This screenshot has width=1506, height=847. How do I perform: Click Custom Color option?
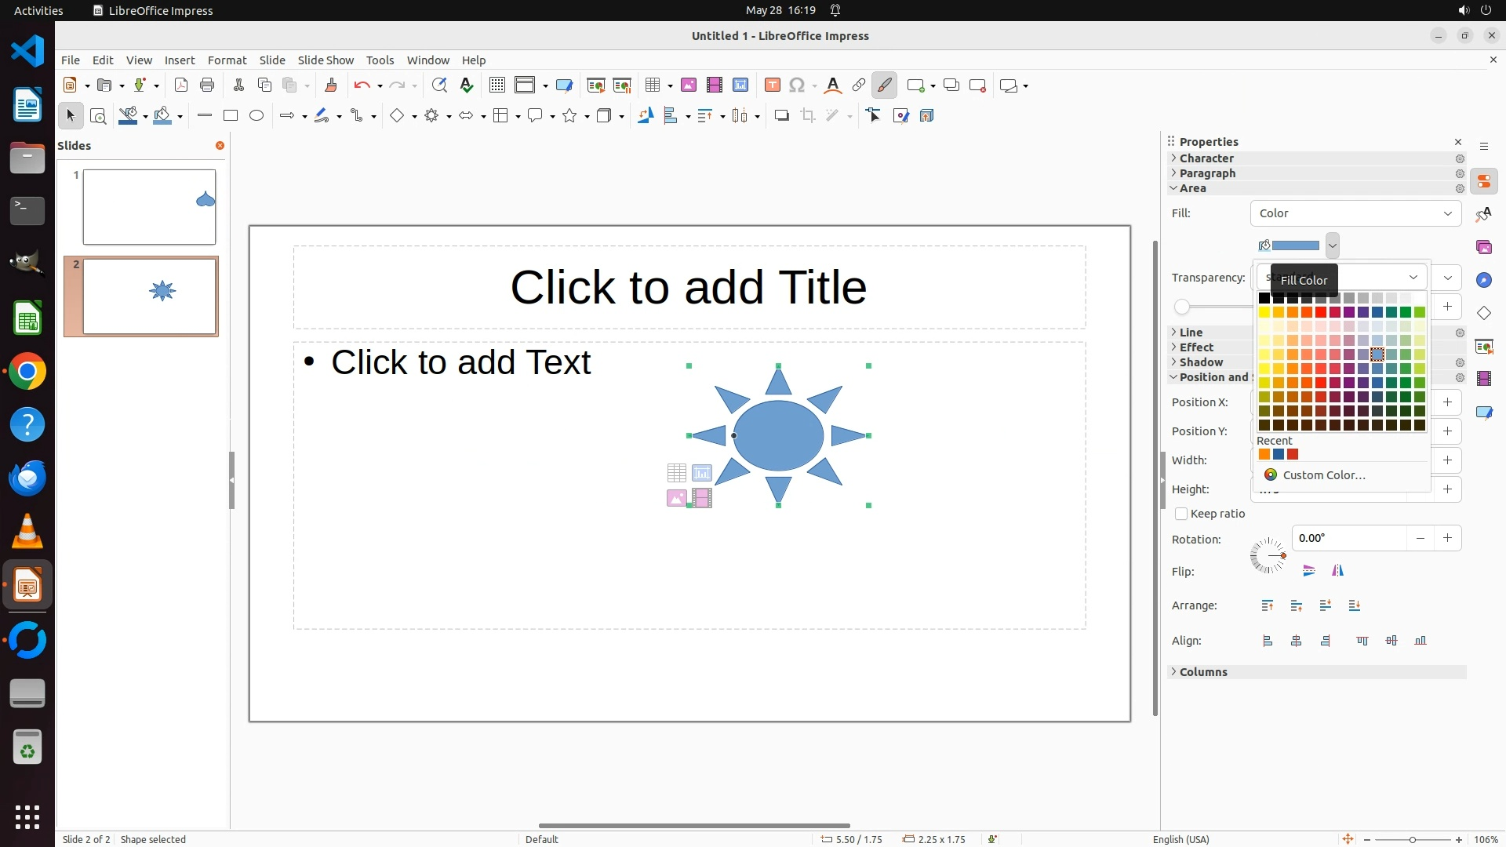[x=1323, y=475]
